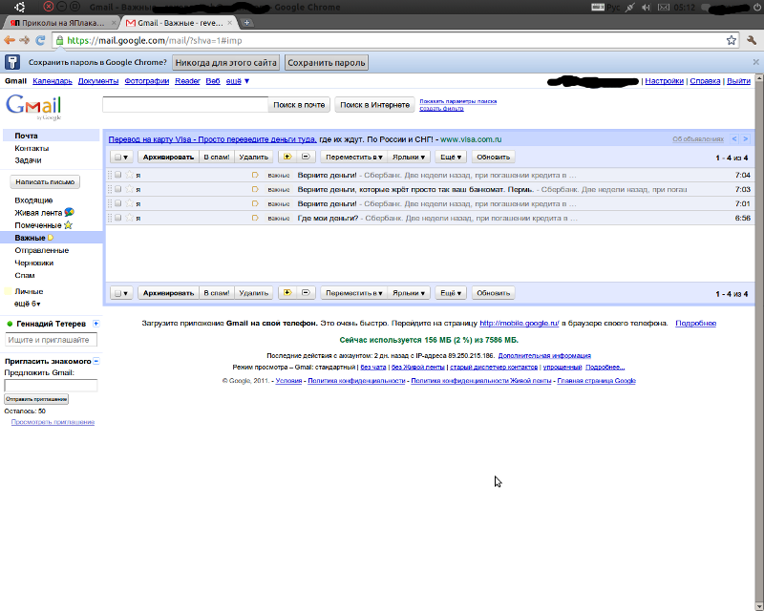Tick the checkbox for the 7:03 message

tap(117, 189)
